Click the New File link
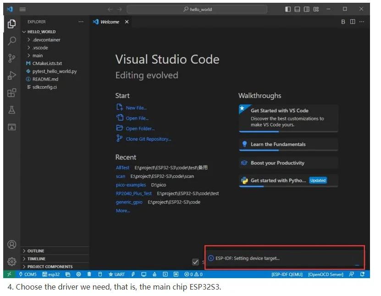The image size is (381, 296). [x=136, y=108]
